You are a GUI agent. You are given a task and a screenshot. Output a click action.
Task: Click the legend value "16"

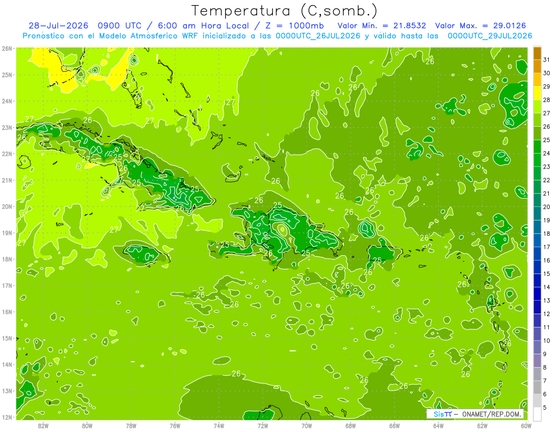tap(547, 260)
